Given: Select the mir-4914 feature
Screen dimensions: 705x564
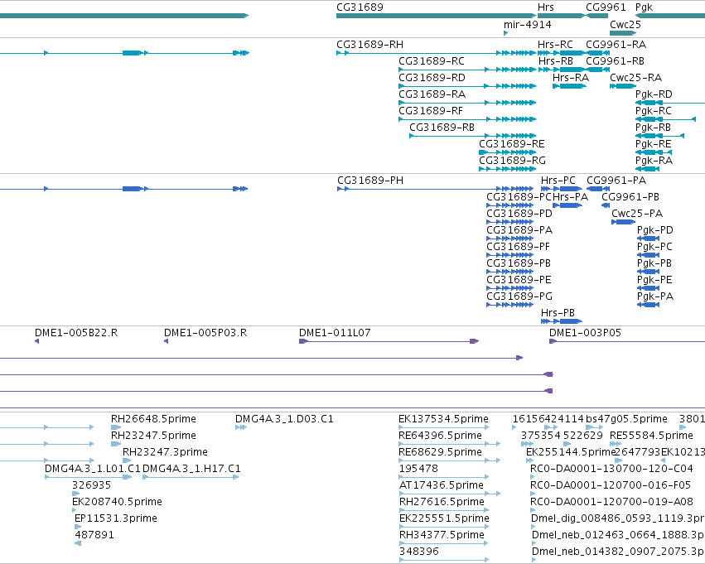Looking at the screenshot, I should [506, 33].
